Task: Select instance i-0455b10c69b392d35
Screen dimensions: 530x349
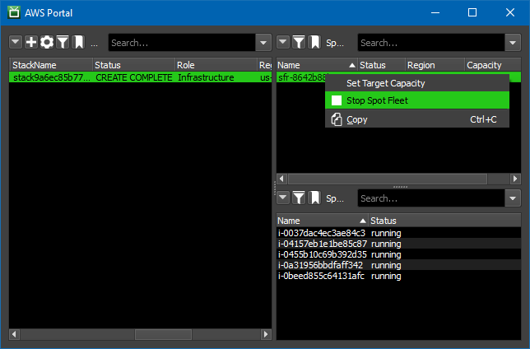Action: pyautogui.click(x=398, y=254)
